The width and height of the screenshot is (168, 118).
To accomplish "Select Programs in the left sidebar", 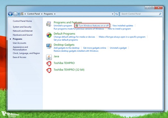I will 17,39.
